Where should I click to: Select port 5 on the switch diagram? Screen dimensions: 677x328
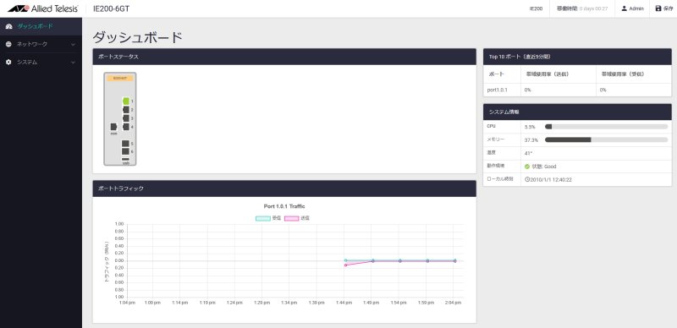[x=125, y=144]
